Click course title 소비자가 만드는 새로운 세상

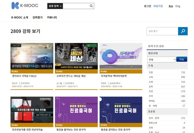[x=71, y=76]
